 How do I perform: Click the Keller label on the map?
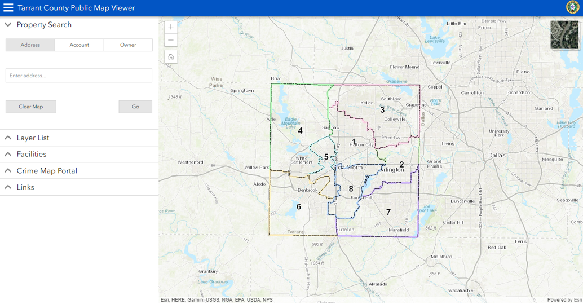[366, 103]
